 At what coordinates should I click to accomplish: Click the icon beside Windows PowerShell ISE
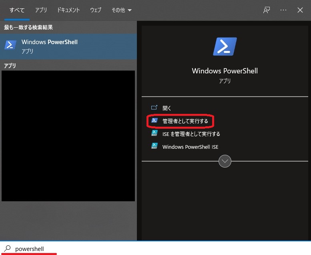(x=154, y=146)
